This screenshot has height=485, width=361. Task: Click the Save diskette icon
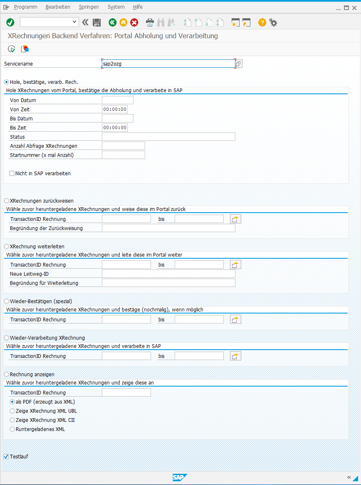tap(96, 22)
